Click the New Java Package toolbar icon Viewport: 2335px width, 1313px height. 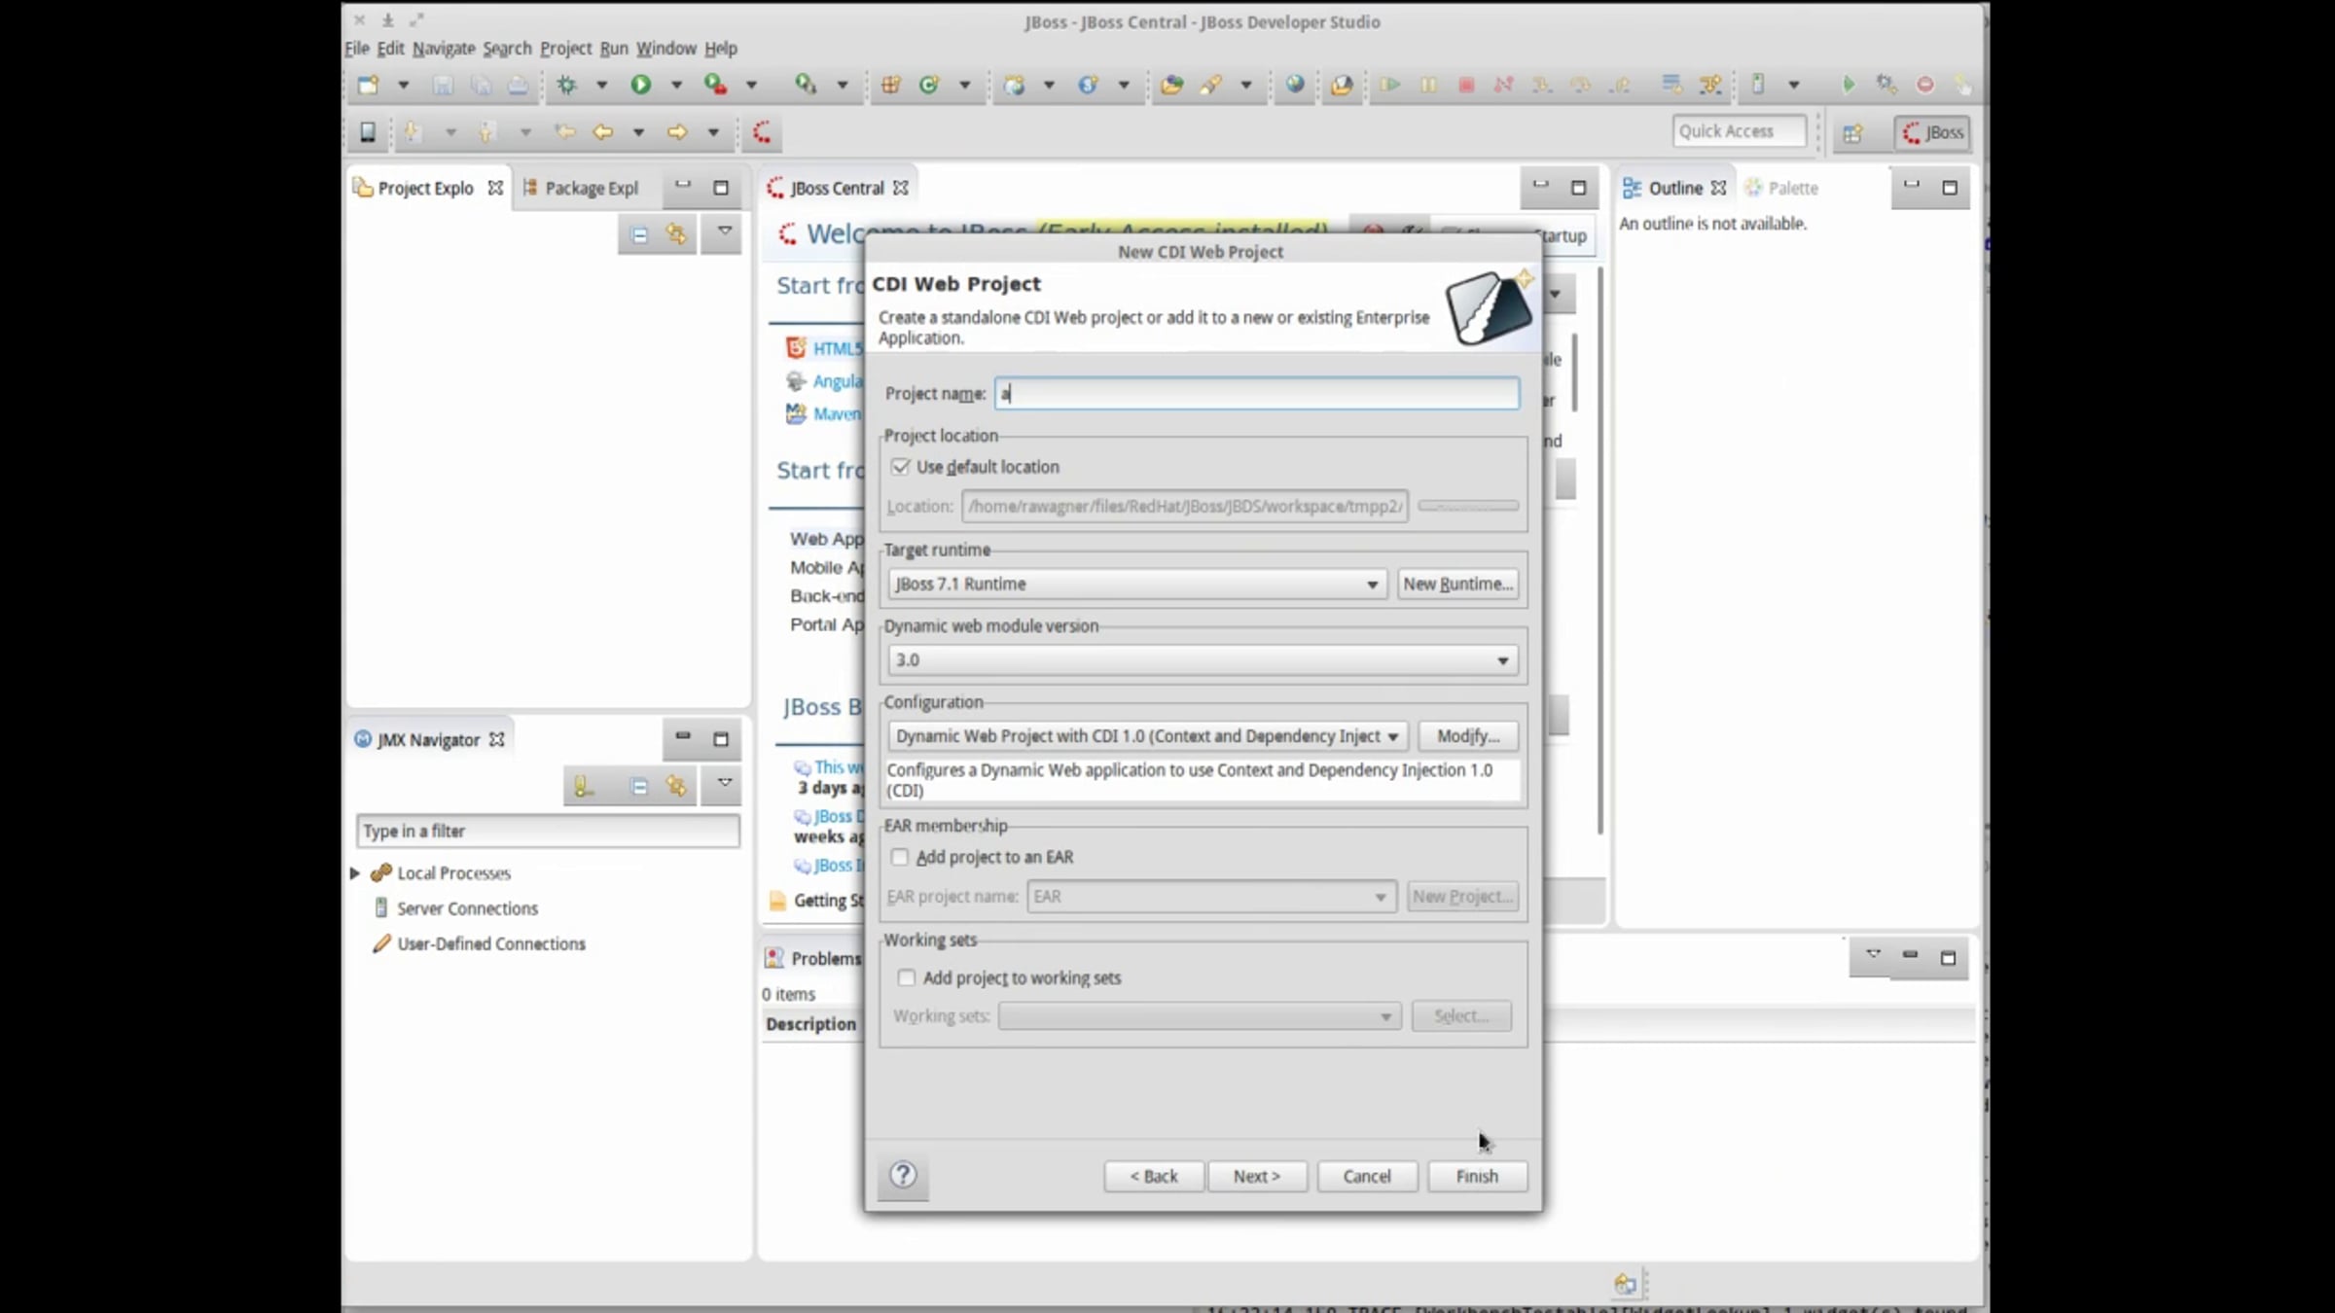(x=890, y=85)
